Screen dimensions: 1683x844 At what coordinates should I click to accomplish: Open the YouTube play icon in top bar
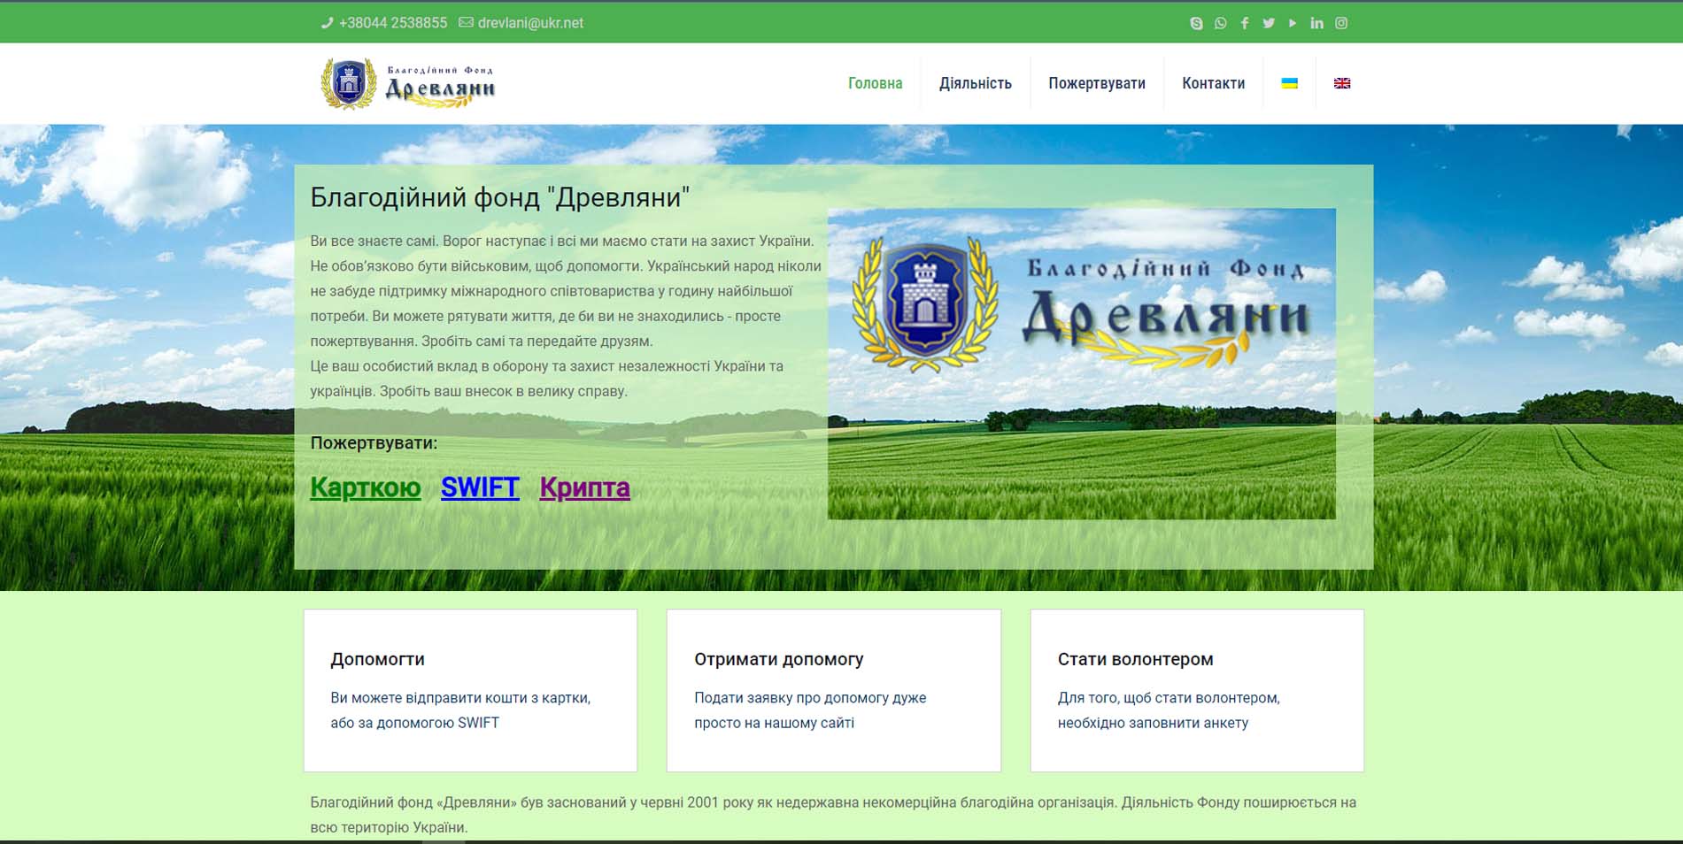[1293, 23]
